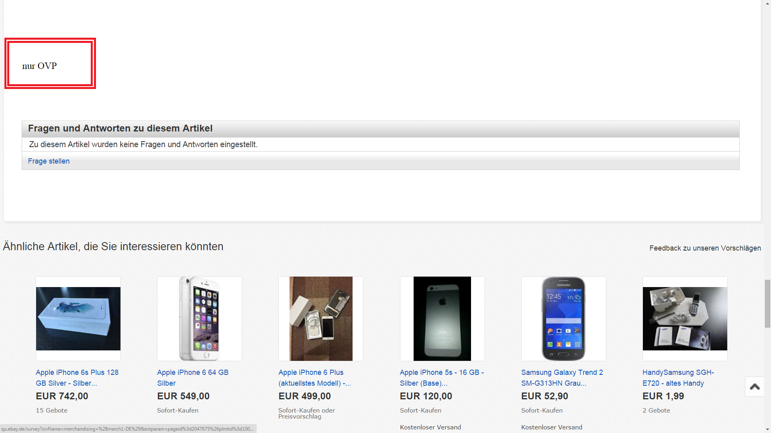Open iPhone 5s silver back thumbnail
The image size is (771, 433).
(442, 319)
